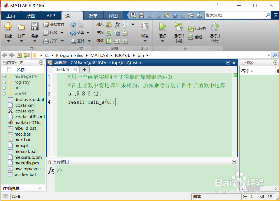Screen dimensions: 280x201
Task: Click the Paste icon in quick toolbar
Action: point(166,15)
